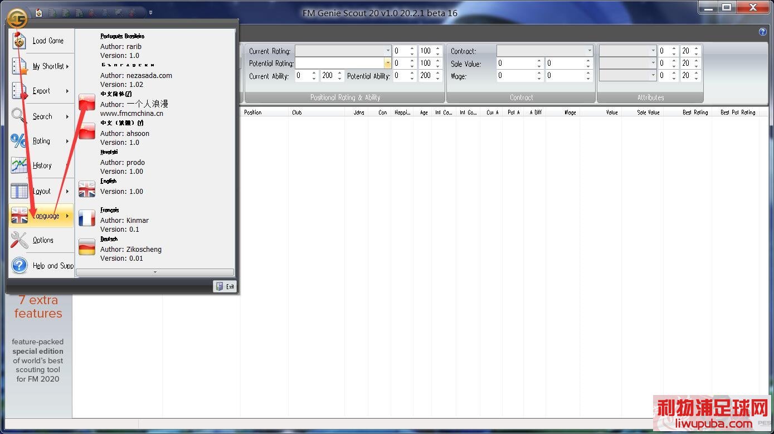Sort by the Wage column header
Screen dimensions: 774x434
(x=562, y=112)
